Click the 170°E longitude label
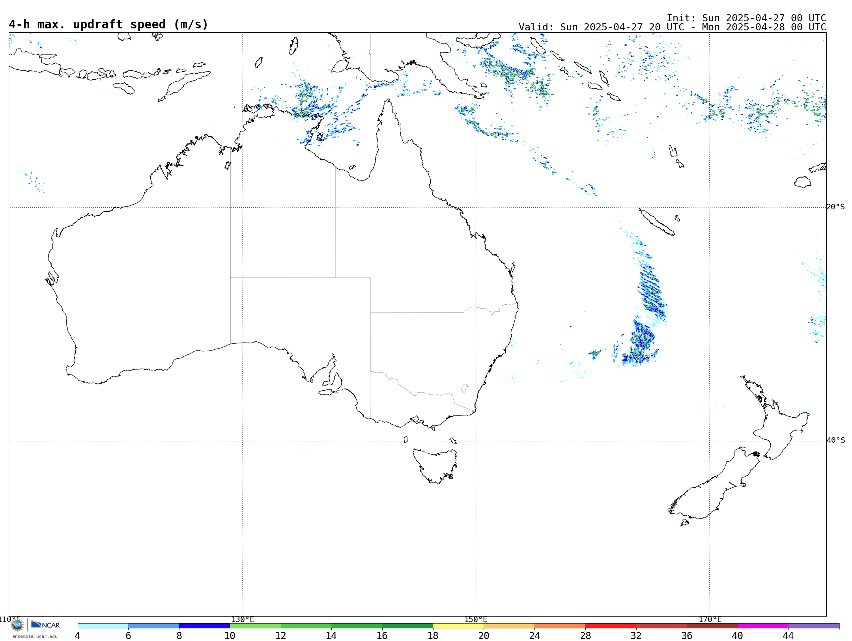 pyautogui.click(x=710, y=619)
